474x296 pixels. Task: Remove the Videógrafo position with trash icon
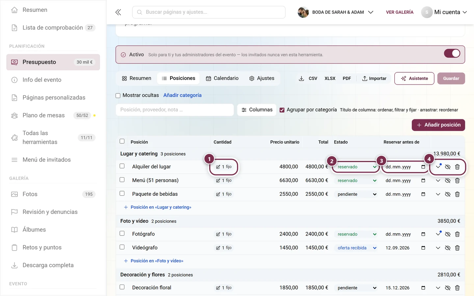tap(457, 248)
